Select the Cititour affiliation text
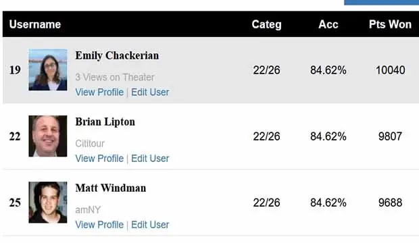Viewport: 419px width, 243px height. point(90,143)
